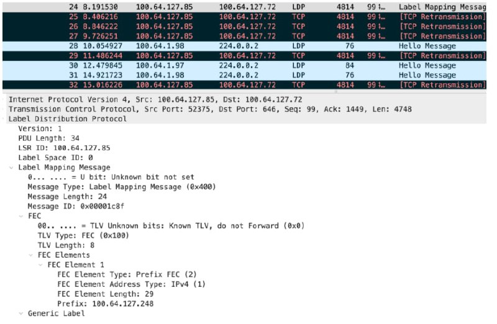This screenshot has height=324, width=497.
Task: Select packet 24 Label Mapping Message row
Action: pos(244,7)
